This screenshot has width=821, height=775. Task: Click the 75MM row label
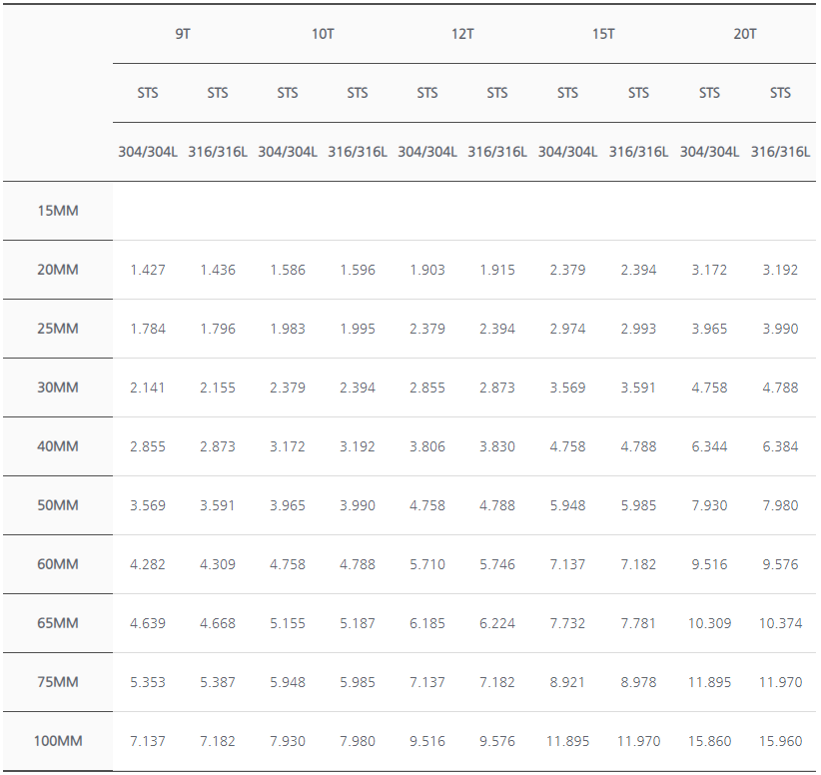(58, 682)
